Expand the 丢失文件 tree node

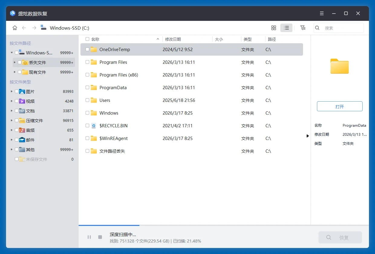pyautogui.click(x=15, y=62)
